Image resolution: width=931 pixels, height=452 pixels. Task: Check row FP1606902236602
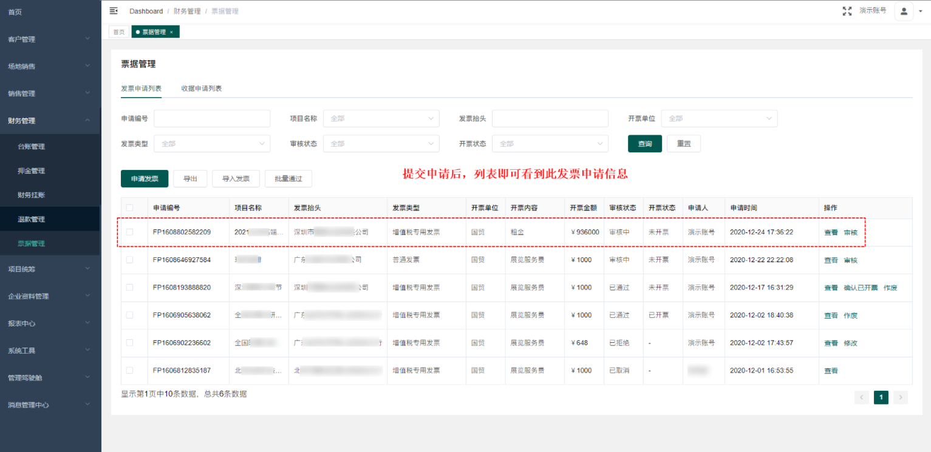tap(129, 343)
